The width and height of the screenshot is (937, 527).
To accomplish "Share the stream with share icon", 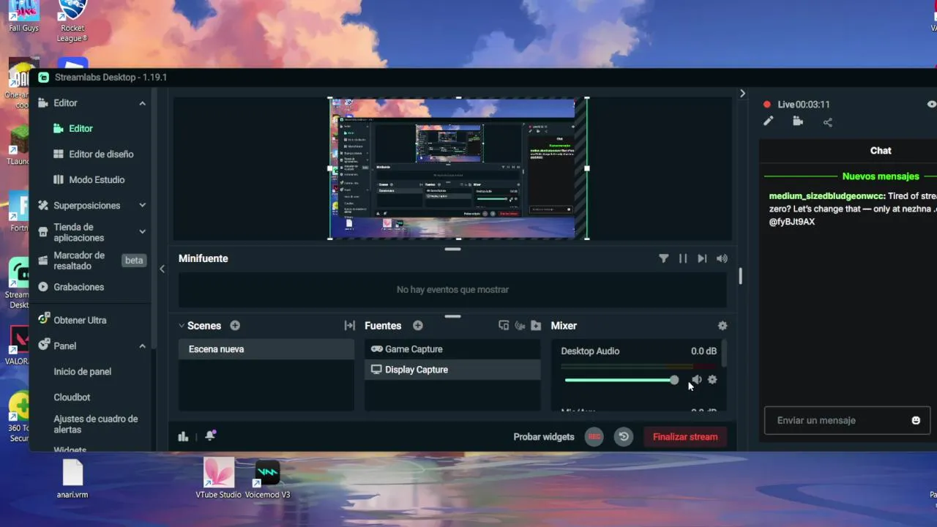I will click(828, 122).
